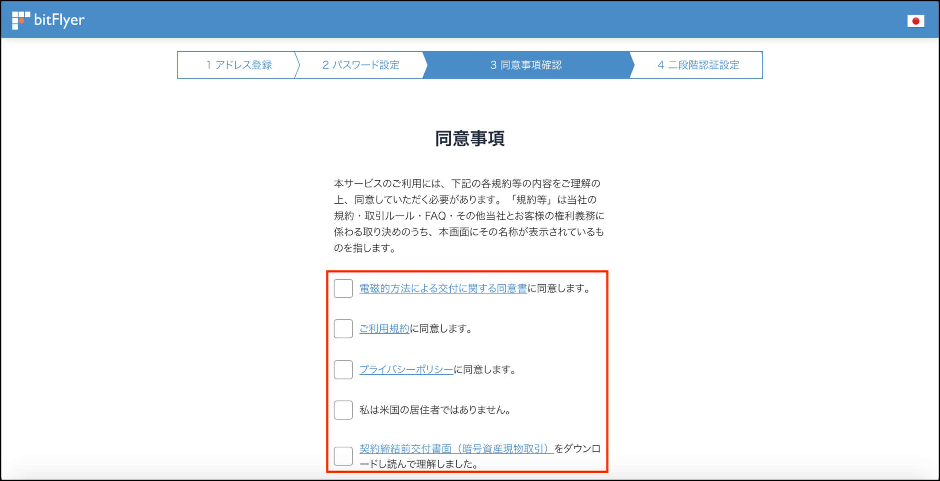Open the プライバシーポリシー link
The height and width of the screenshot is (481, 940).
pyautogui.click(x=406, y=369)
